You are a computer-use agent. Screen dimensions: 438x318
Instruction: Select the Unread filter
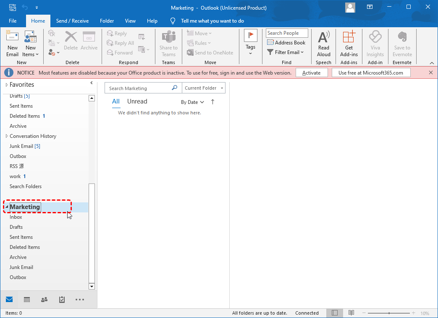coord(137,101)
